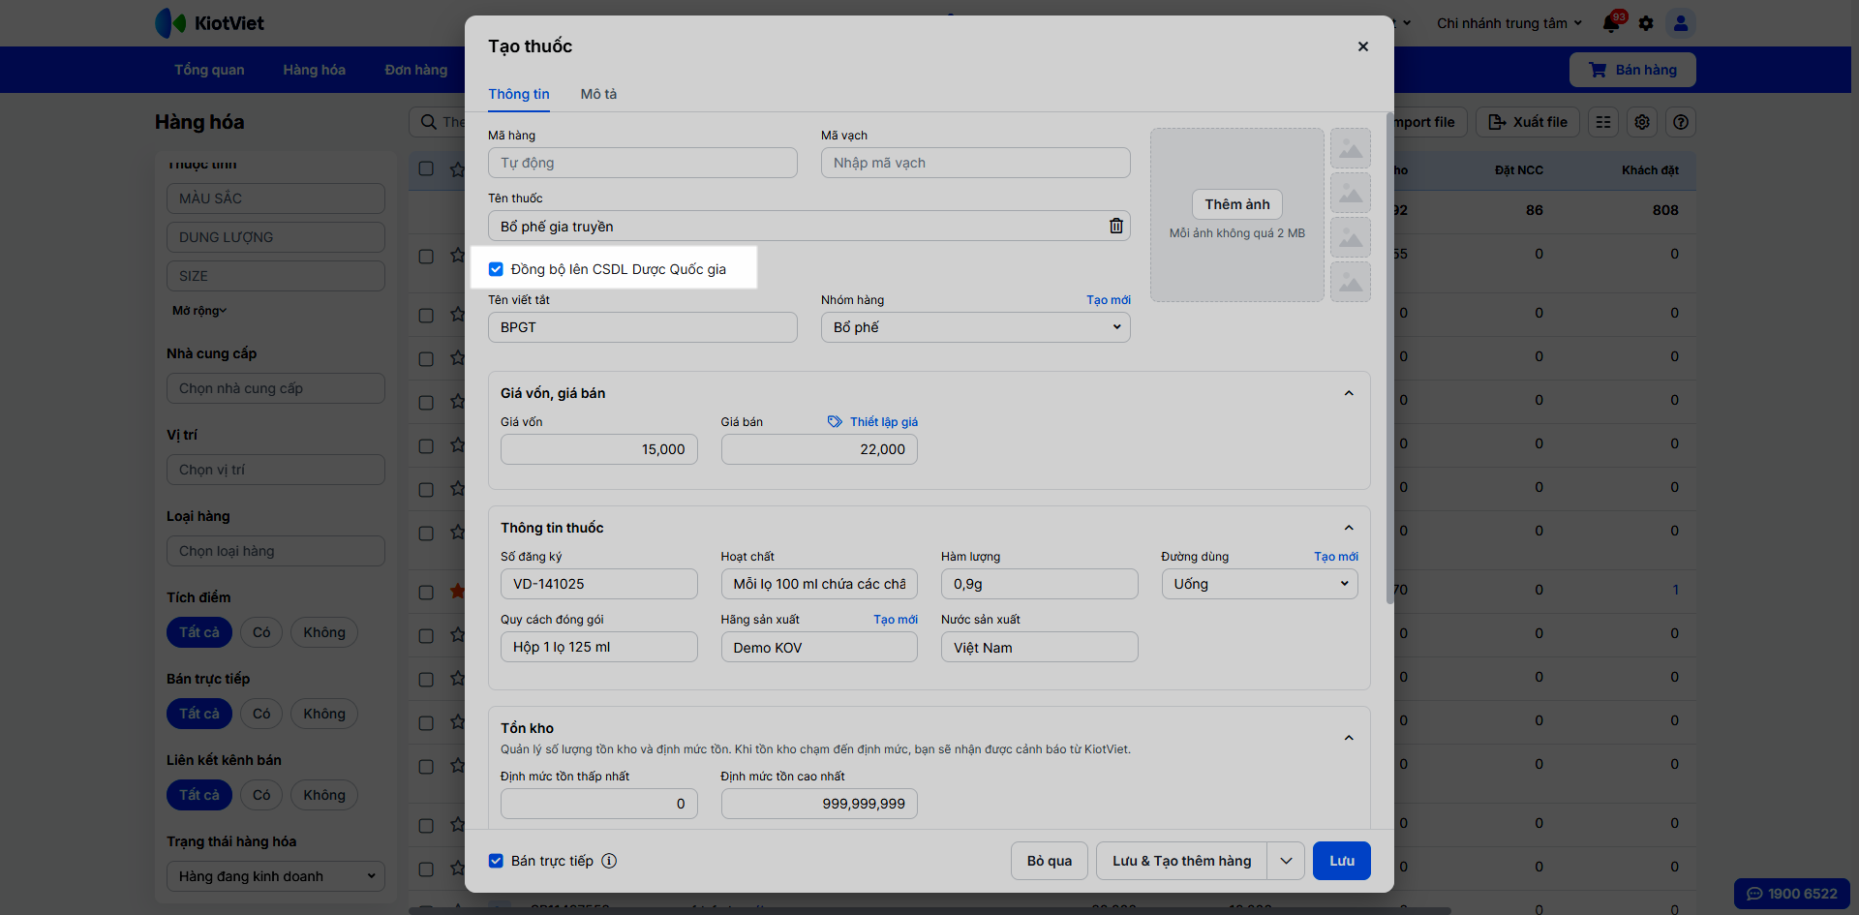The height and width of the screenshot is (915, 1859).
Task: Close the Tạo thuốc dialog
Action: (x=1362, y=46)
